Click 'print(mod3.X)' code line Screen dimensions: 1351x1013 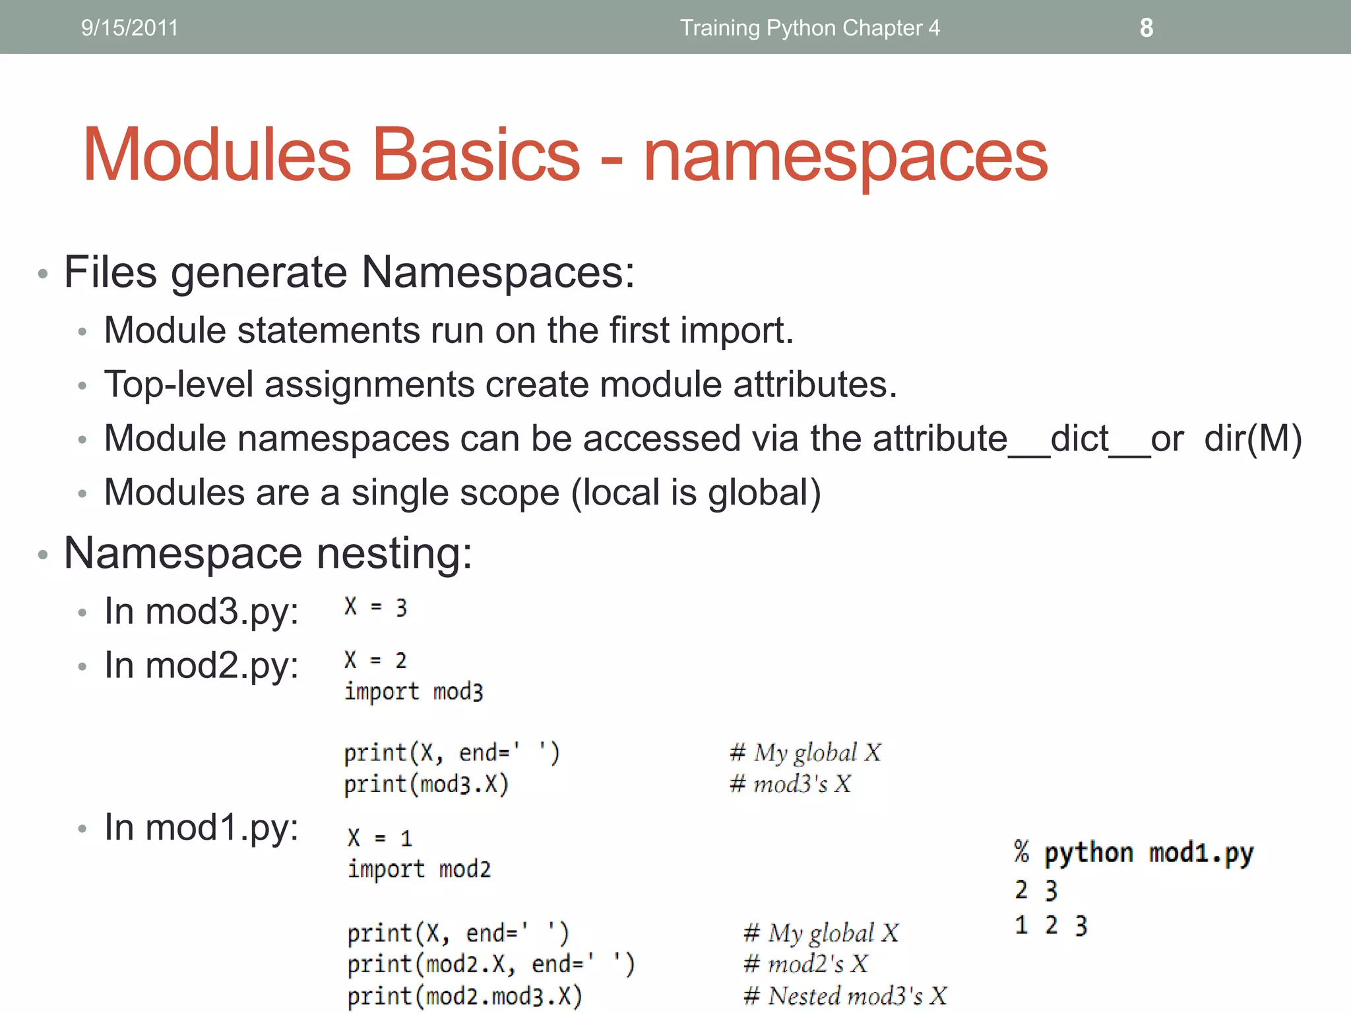[x=426, y=784]
